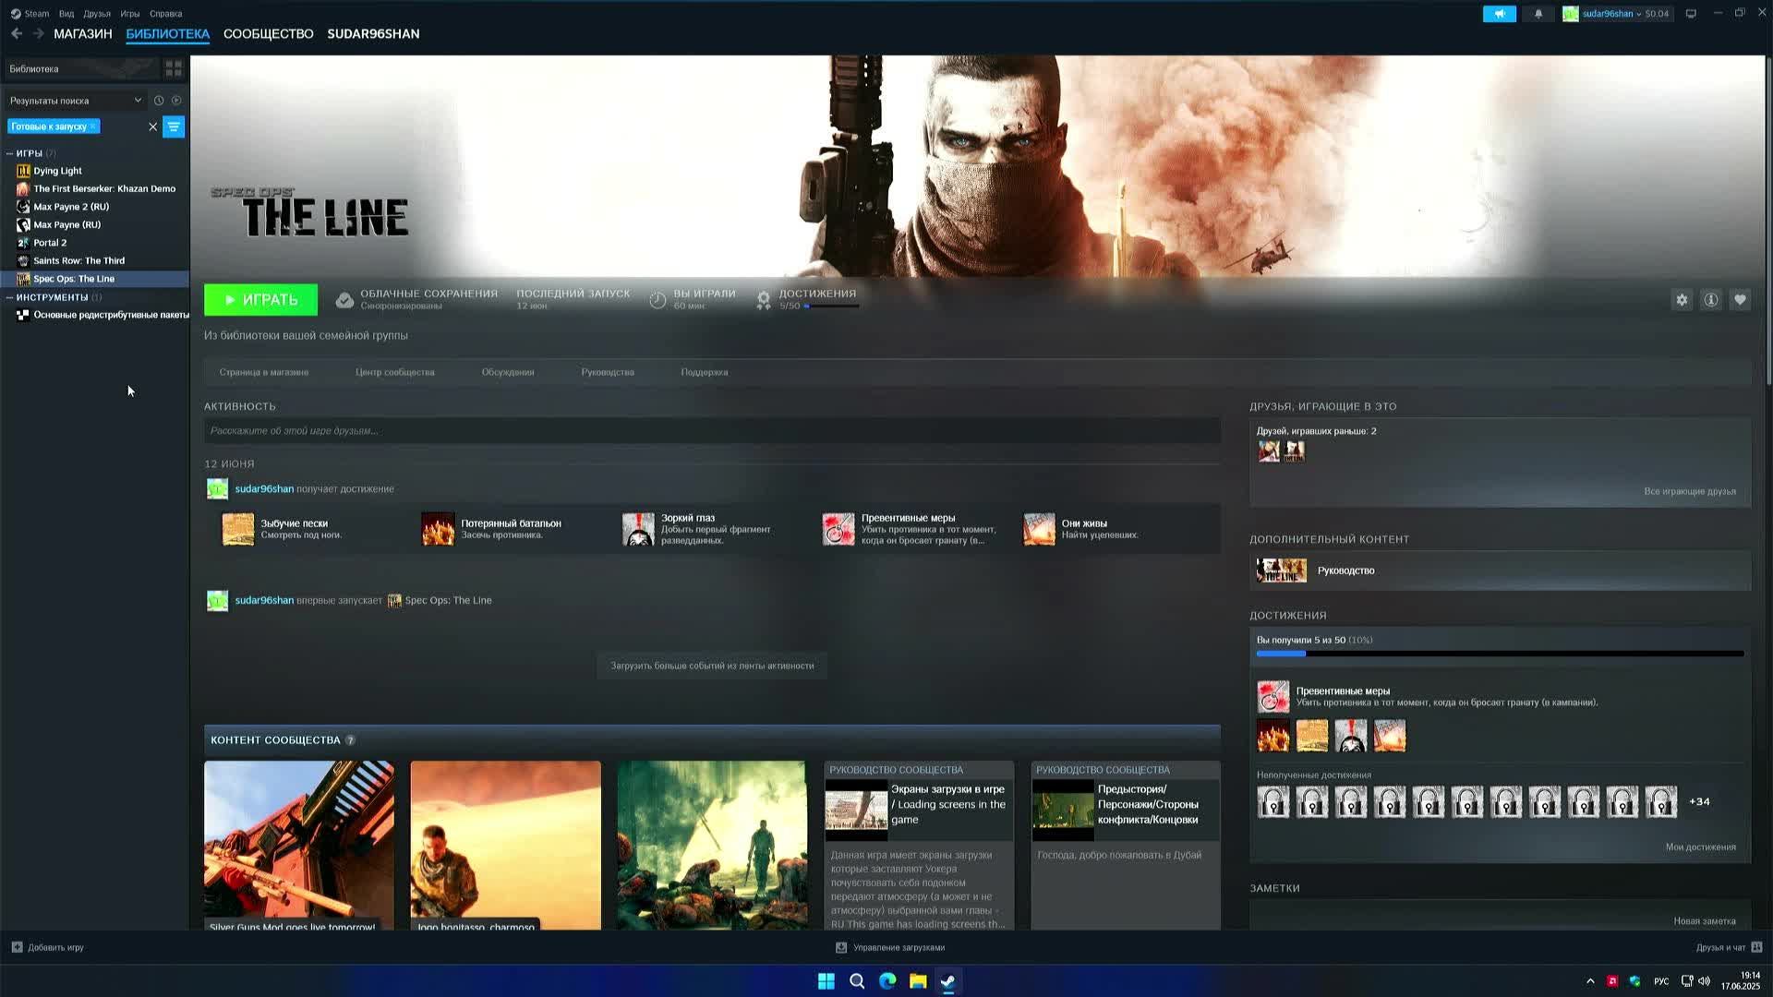Remove the Готовые к запуску filter tag
1773x997 pixels.
click(92, 126)
